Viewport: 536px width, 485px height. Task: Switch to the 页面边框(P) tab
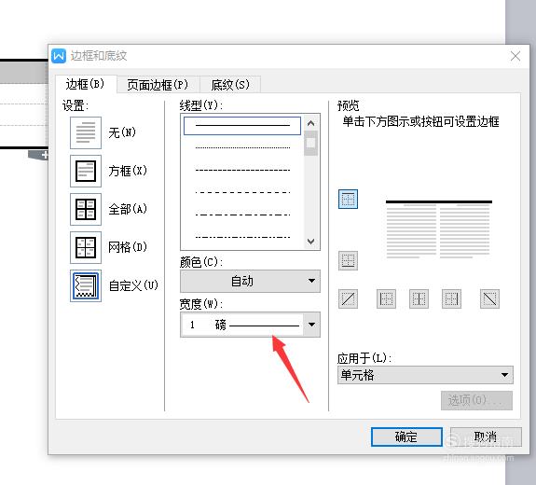tap(158, 85)
